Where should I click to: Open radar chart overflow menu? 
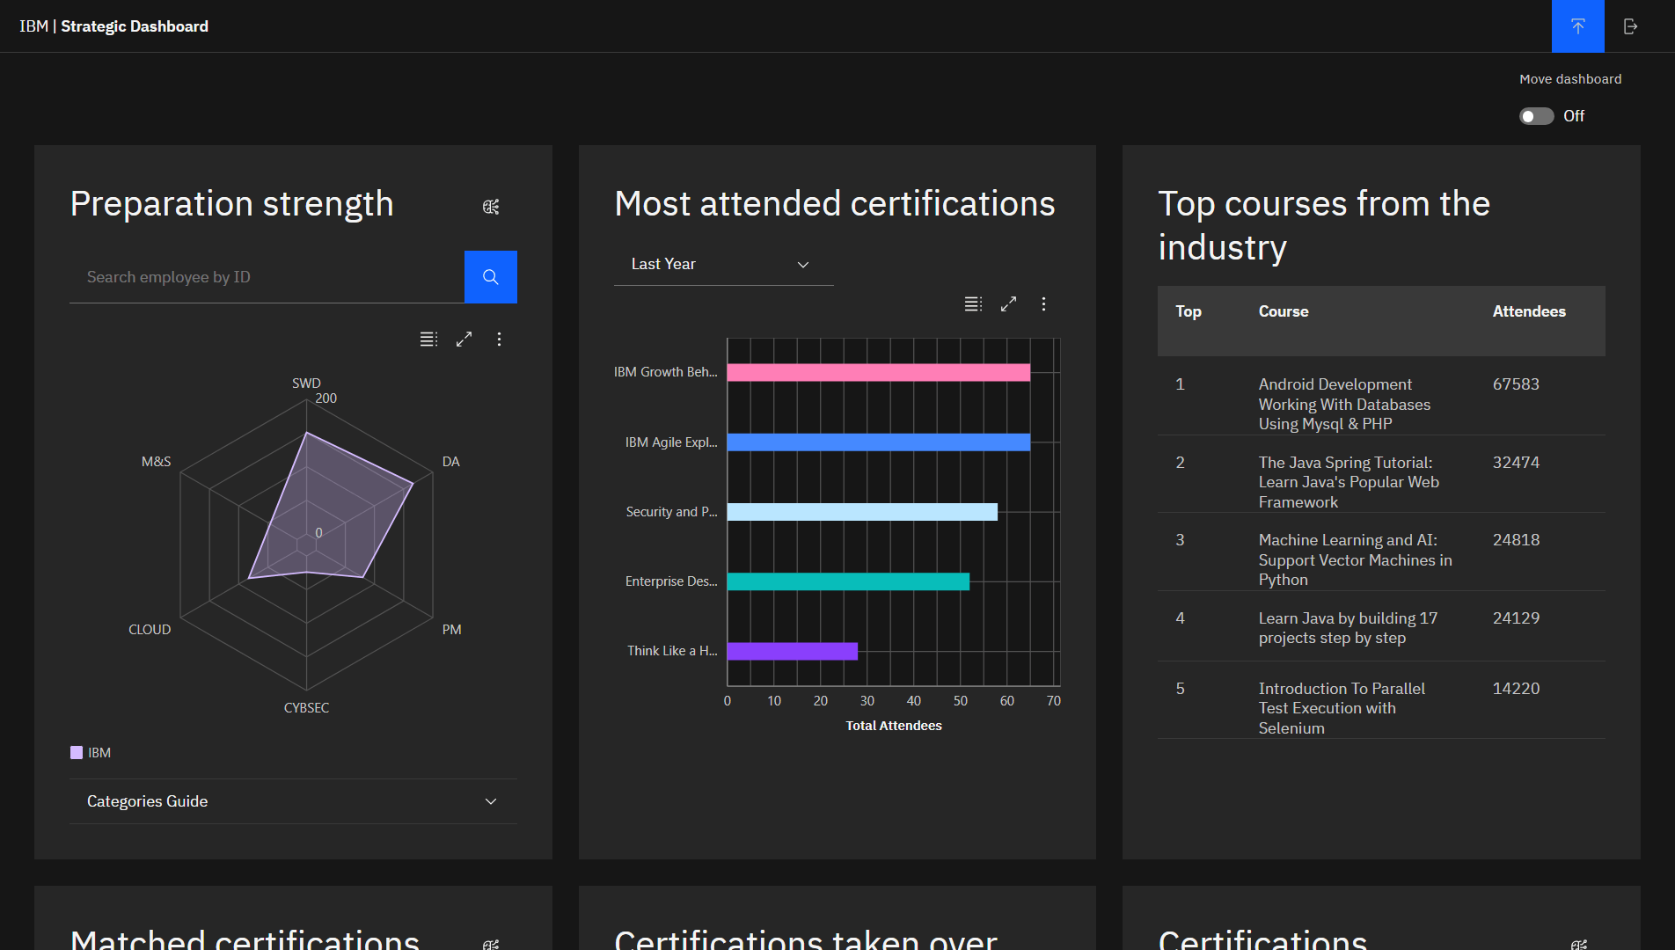pyautogui.click(x=499, y=340)
